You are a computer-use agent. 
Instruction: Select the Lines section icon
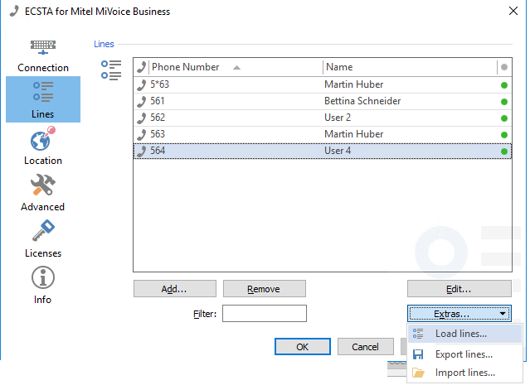[43, 93]
